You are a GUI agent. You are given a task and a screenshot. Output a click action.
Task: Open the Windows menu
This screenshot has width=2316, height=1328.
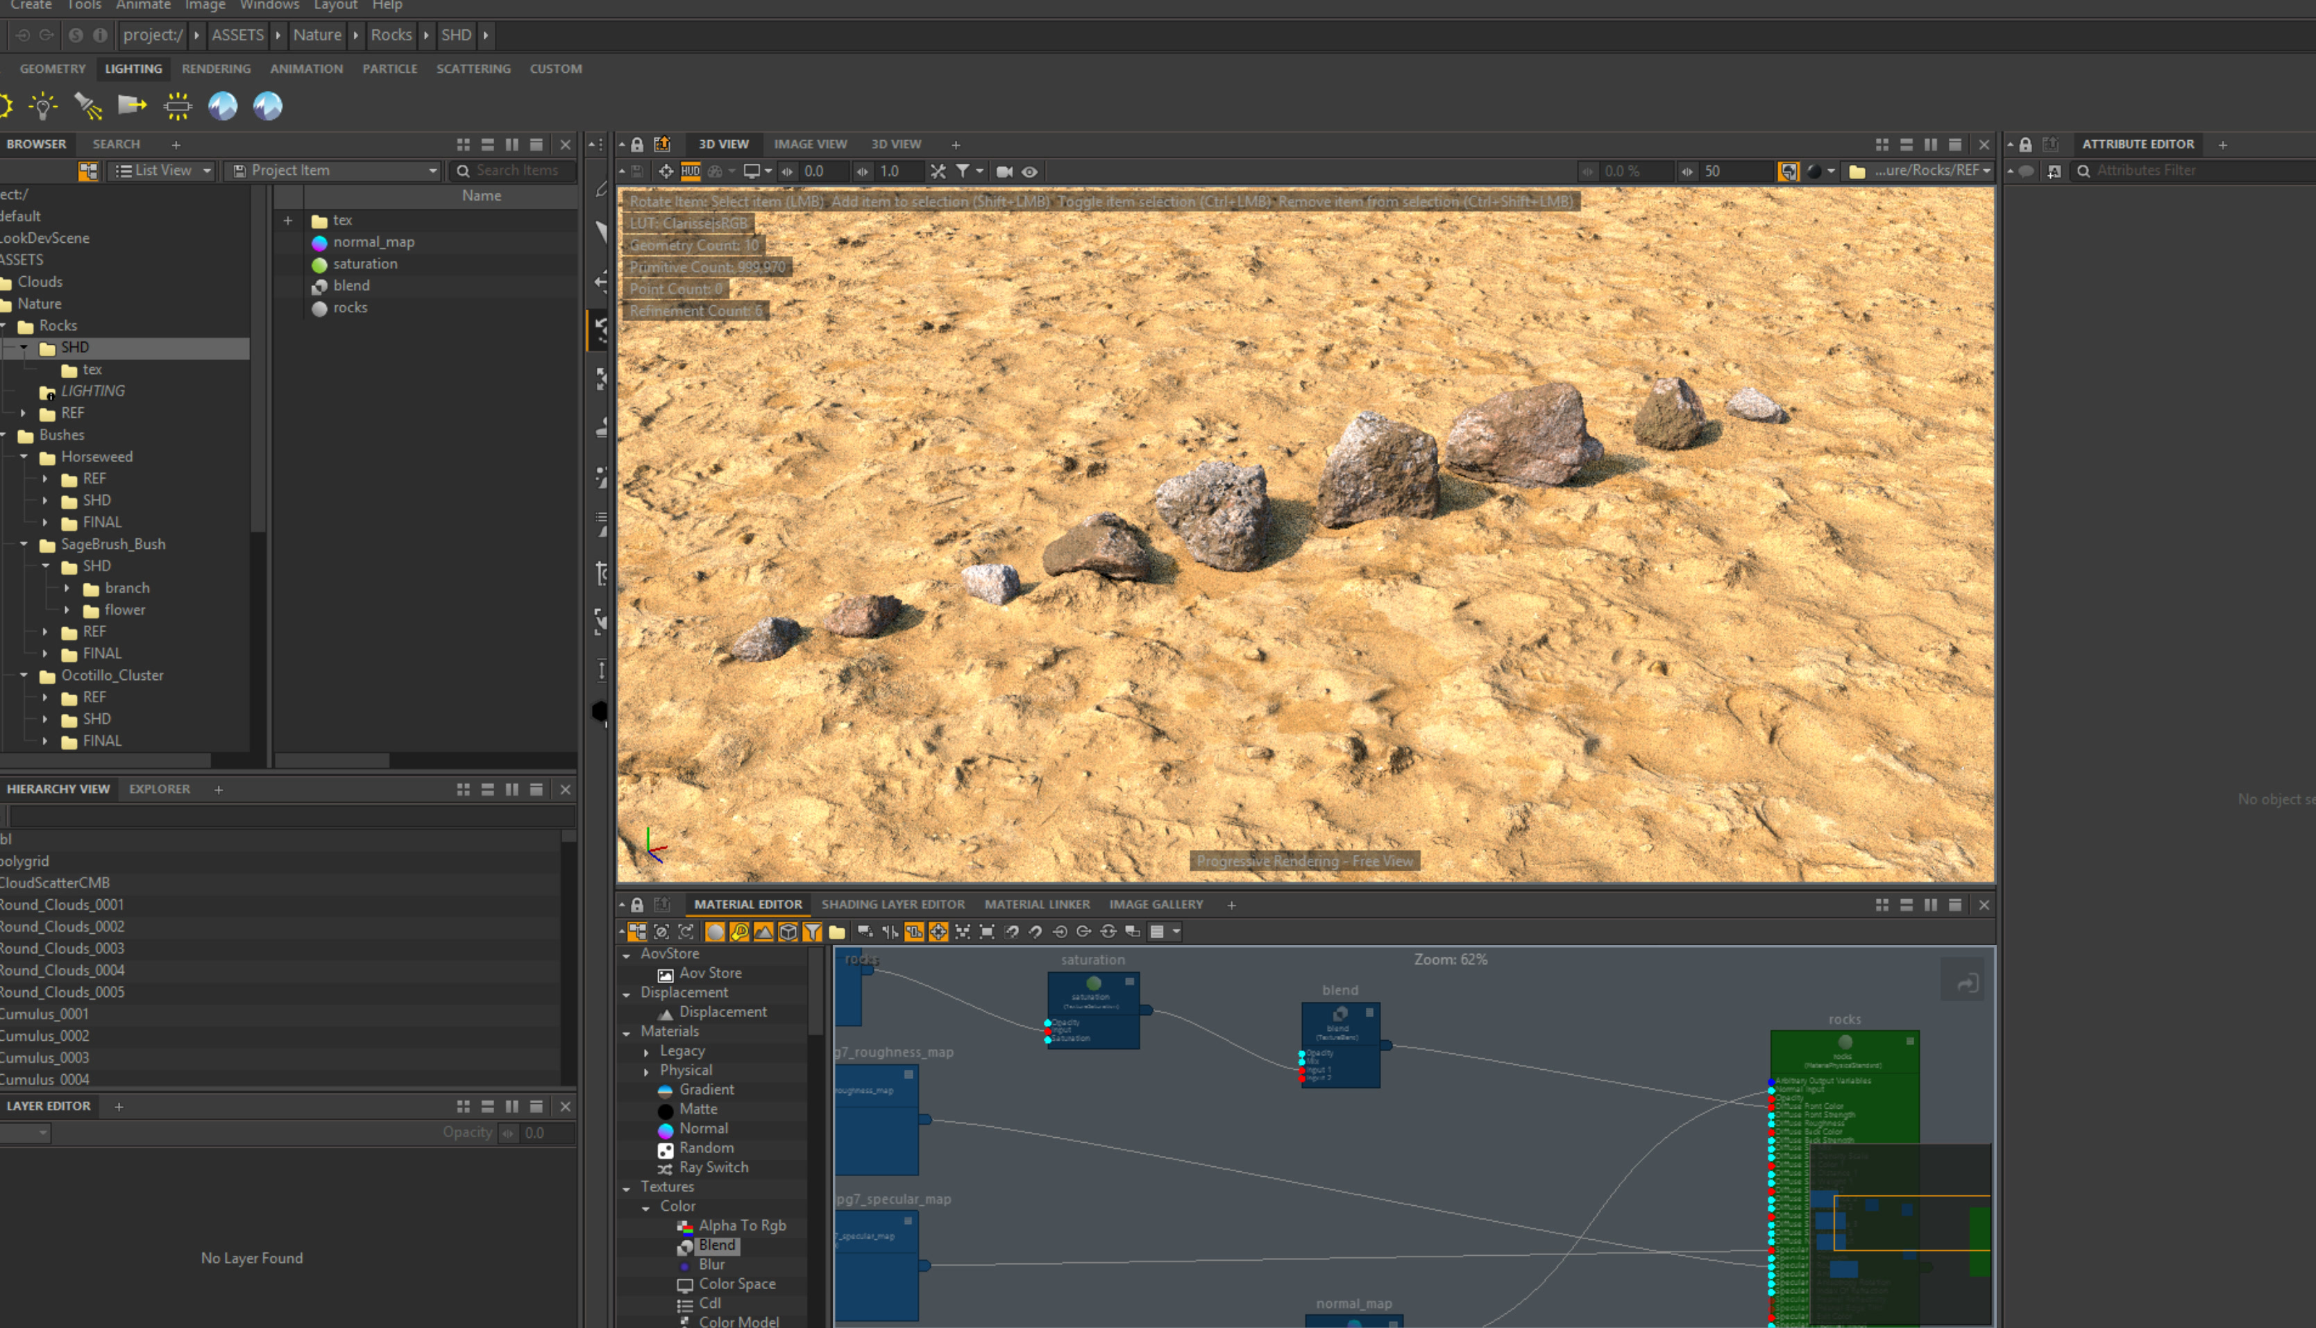(269, 6)
